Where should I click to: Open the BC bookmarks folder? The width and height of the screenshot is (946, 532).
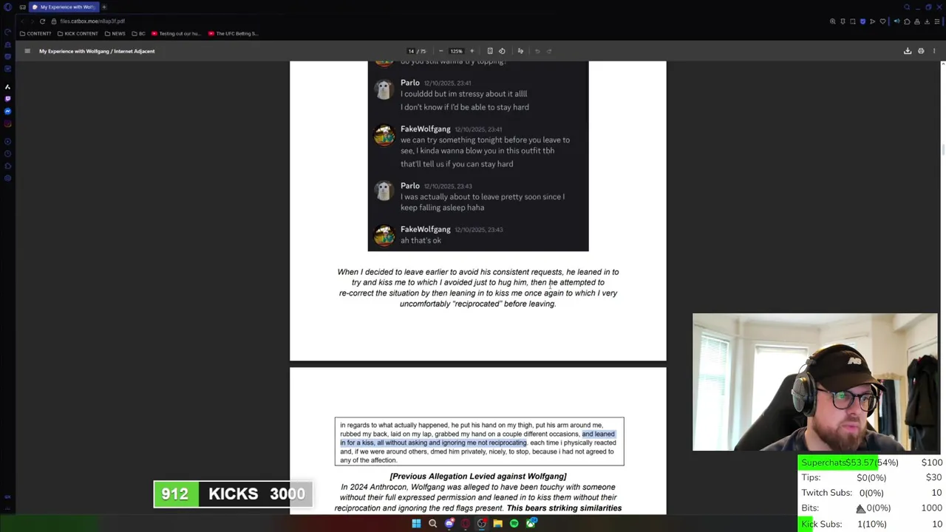click(x=138, y=33)
